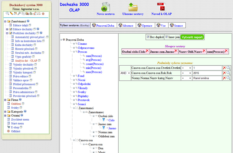Click the pencil edit icon in sidebar toolbar
Viewport: 233px width, 153px height.
(11, 14)
